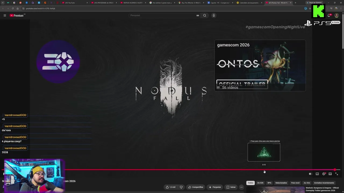Like the video with 1,5 mil likes
The image size is (344, 193).
pos(170,187)
